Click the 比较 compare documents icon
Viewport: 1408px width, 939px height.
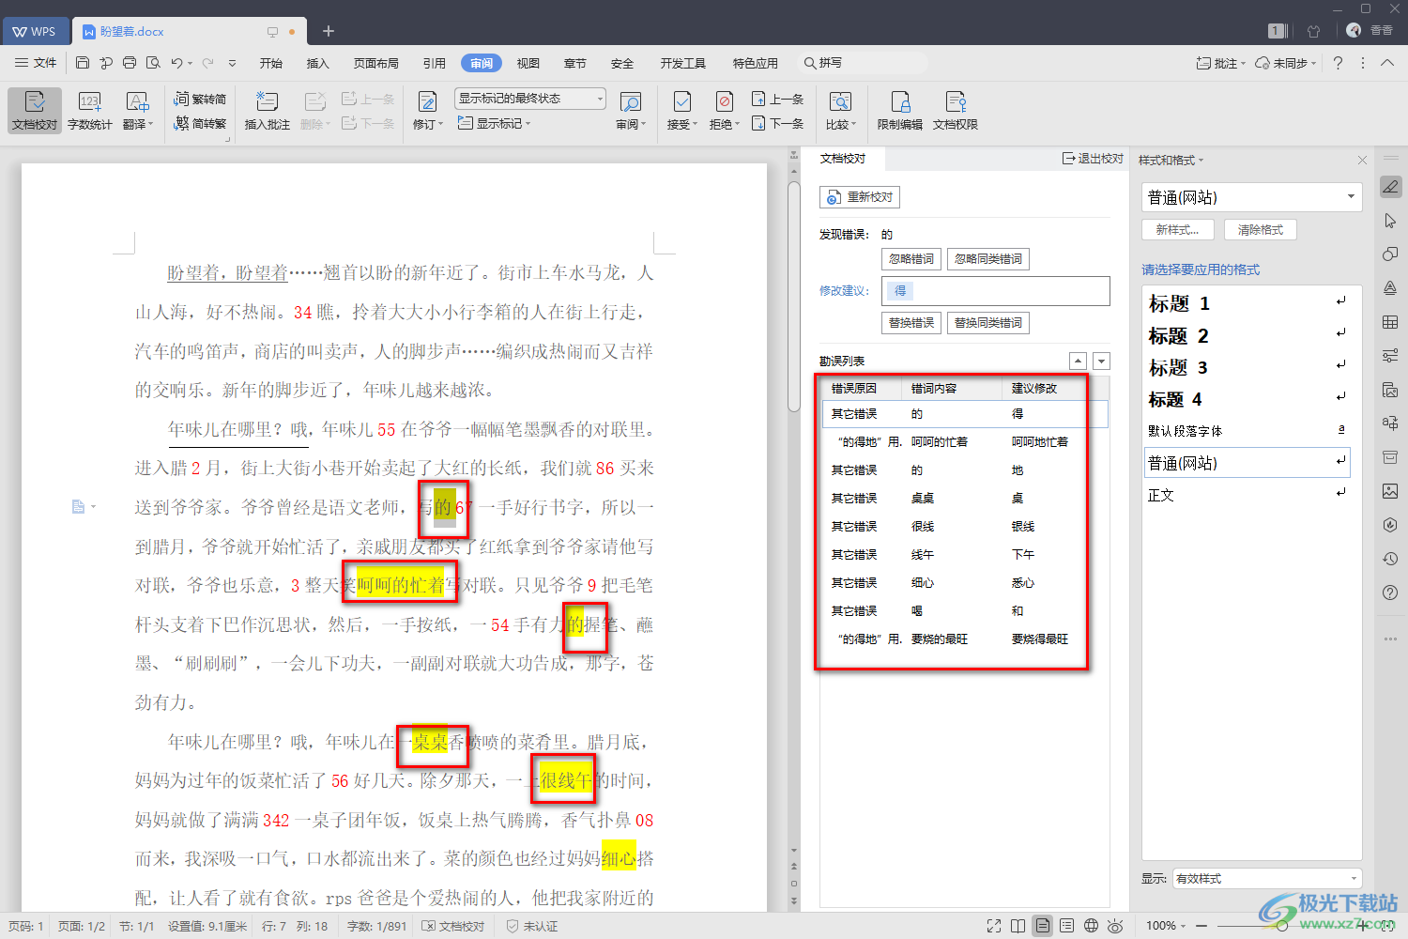coord(840,110)
